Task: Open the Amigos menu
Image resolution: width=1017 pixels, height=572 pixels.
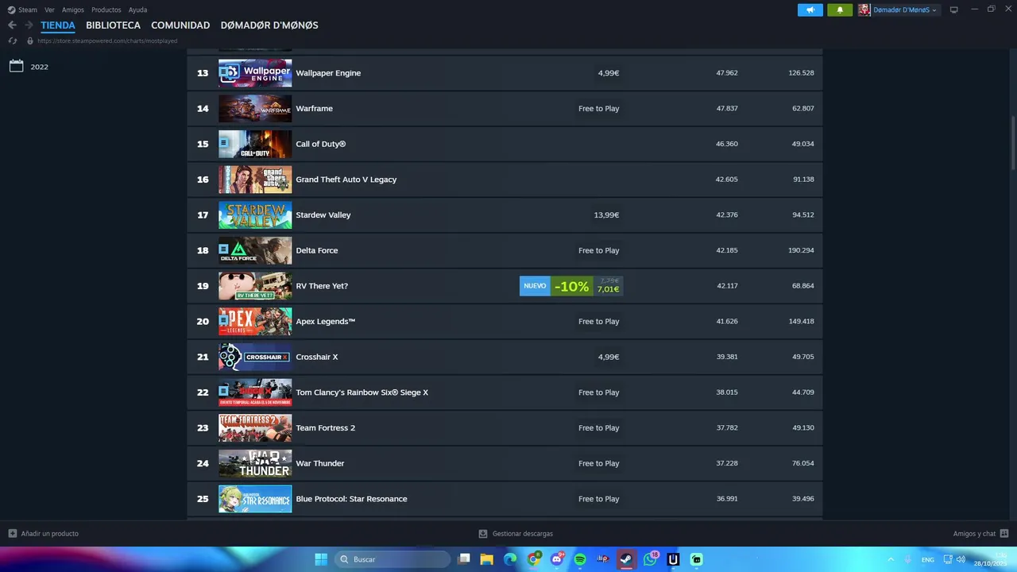Action: click(73, 10)
